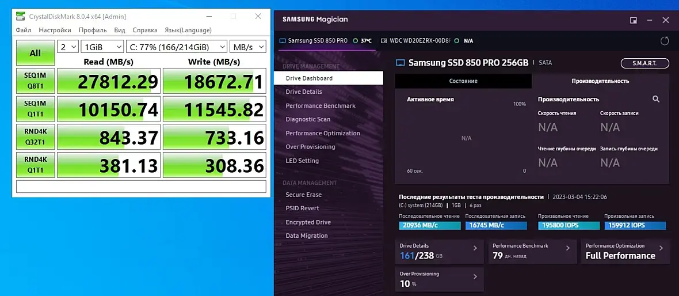Click the 11545.82 write result cell
The width and height of the screenshot is (679, 296).
(215, 108)
